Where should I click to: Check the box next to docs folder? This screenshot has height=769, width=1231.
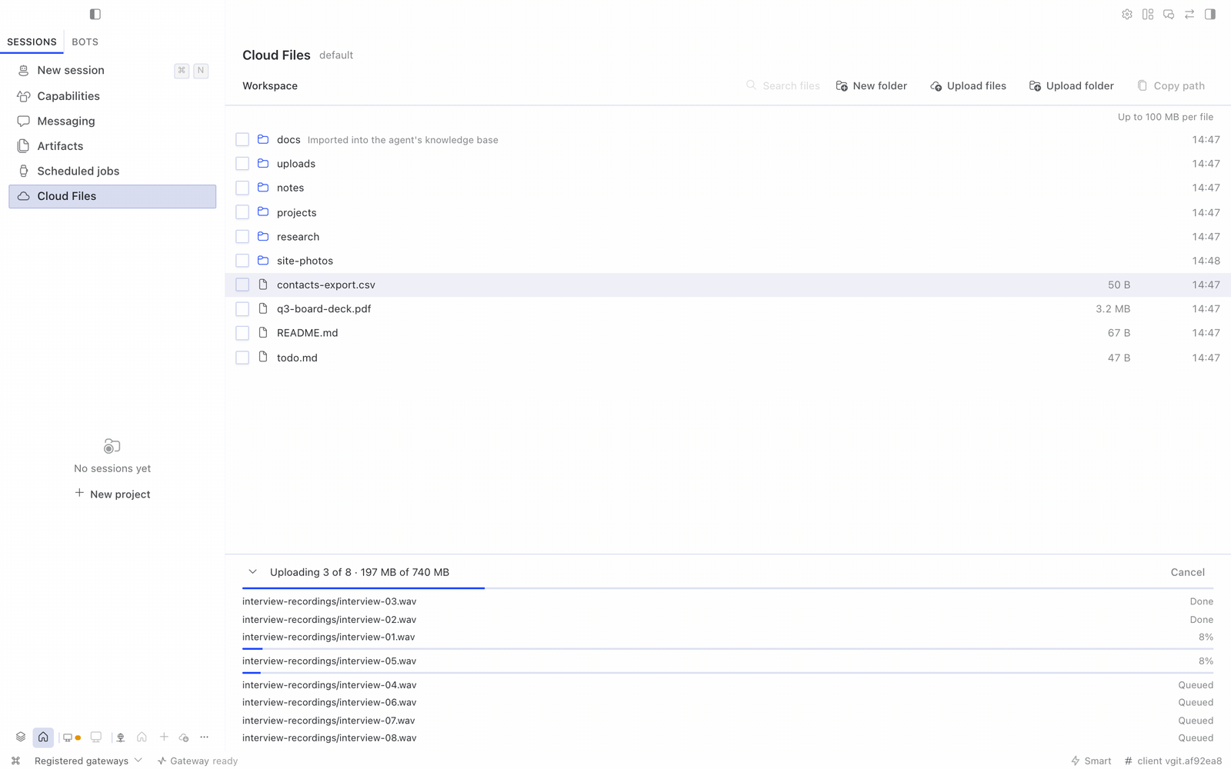point(242,139)
